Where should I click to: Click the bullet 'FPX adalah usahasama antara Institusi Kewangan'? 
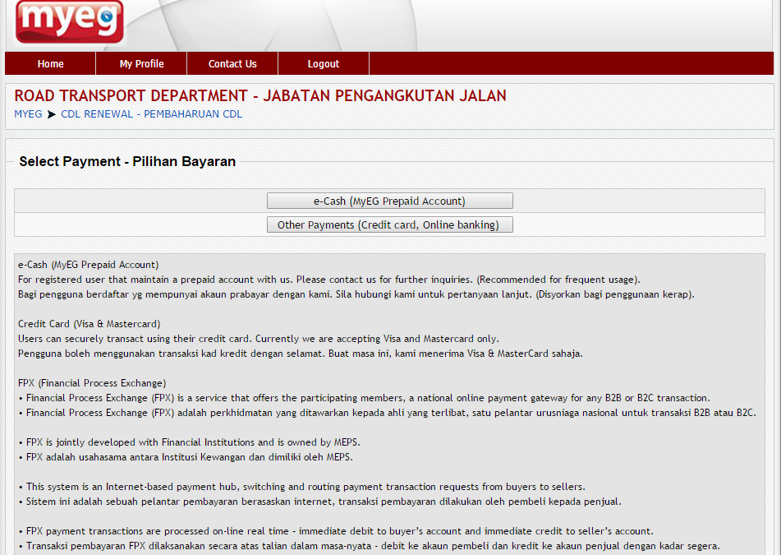coord(186,457)
